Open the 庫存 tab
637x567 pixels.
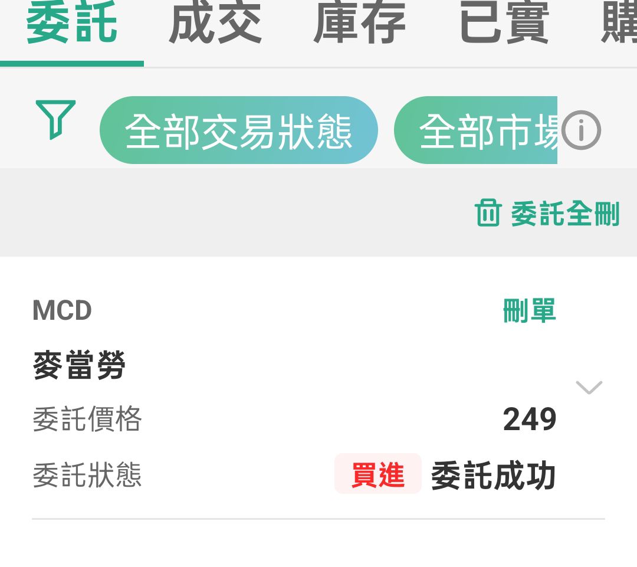(360, 22)
